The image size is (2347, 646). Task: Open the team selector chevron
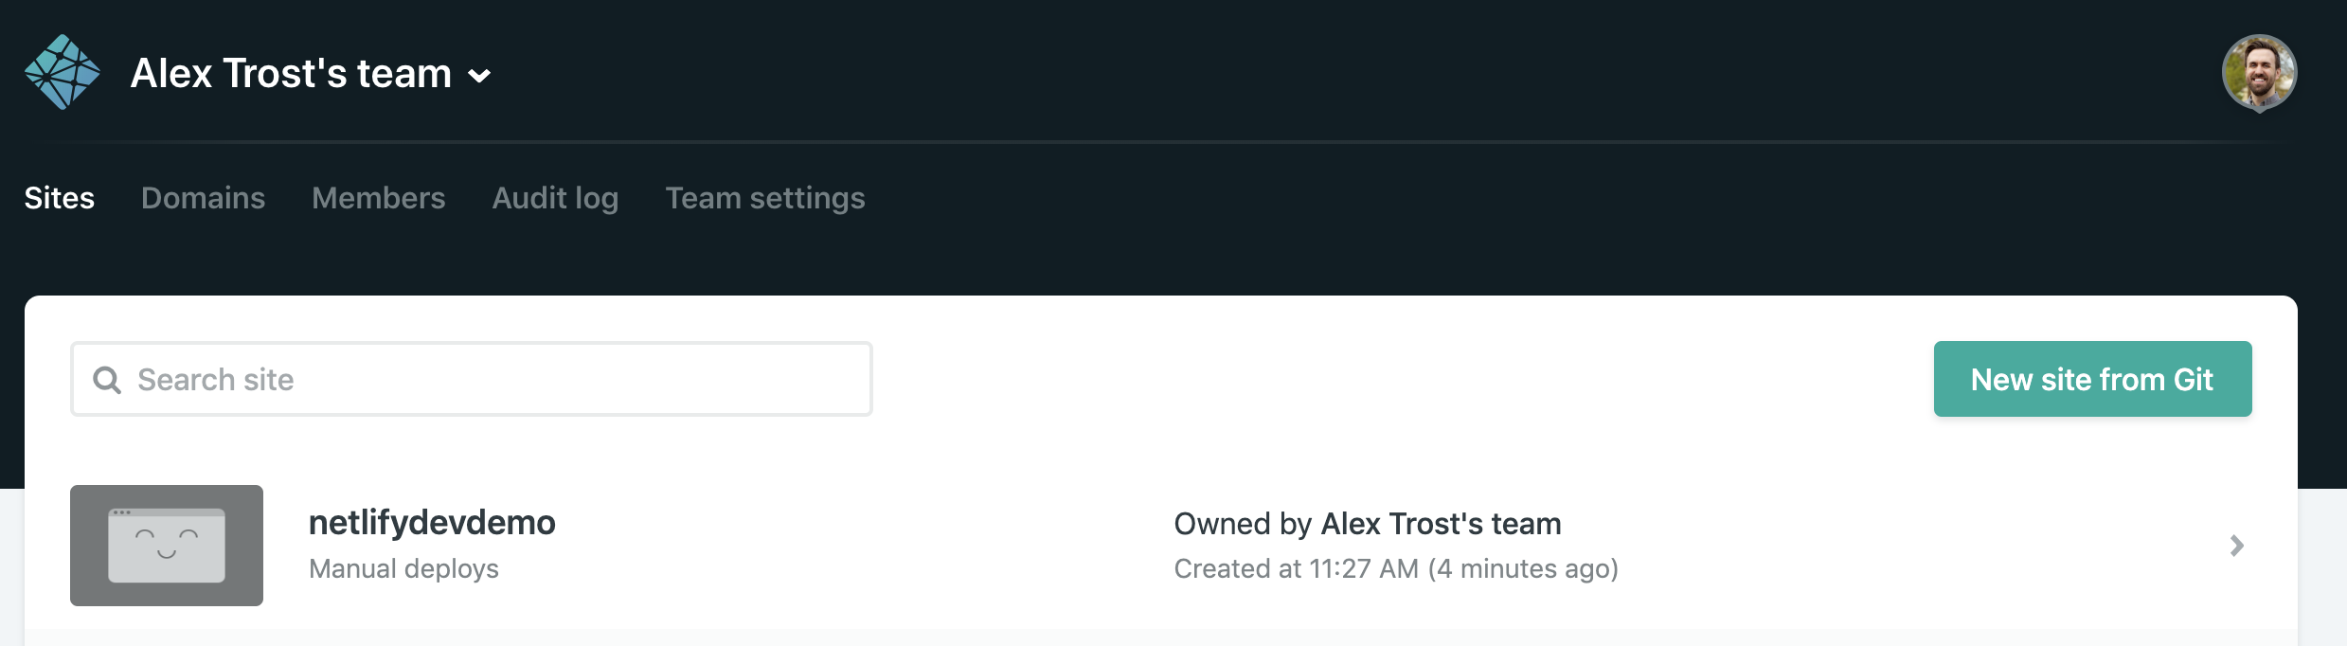(478, 76)
